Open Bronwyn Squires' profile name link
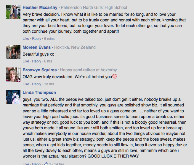The image size is (194, 165). pos(40,70)
